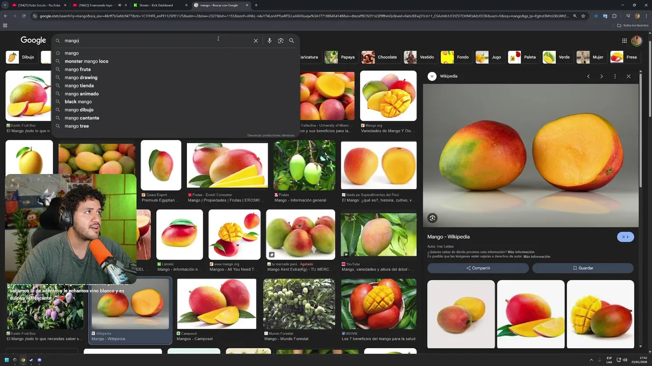The height and width of the screenshot is (366, 652).
Task: Search inside image with the Lens overlay icon
Action: 432,218
